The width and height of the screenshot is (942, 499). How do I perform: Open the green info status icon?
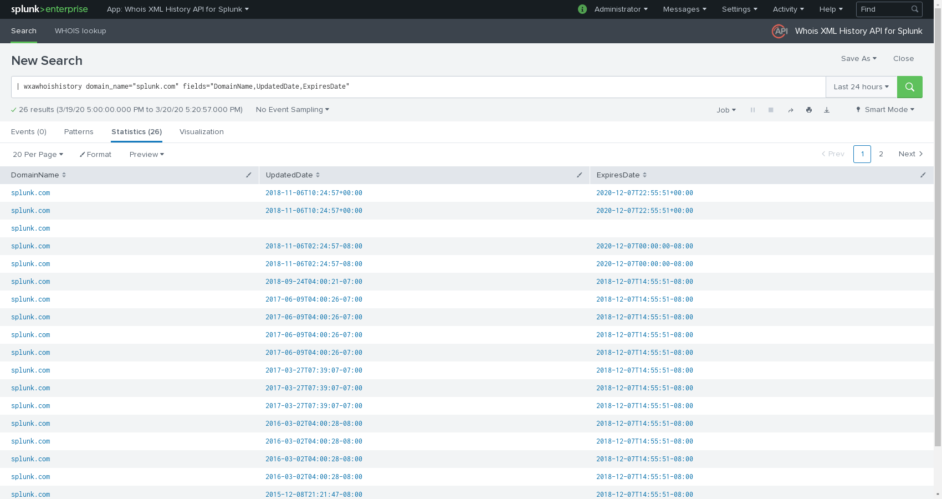click(582, 9)
